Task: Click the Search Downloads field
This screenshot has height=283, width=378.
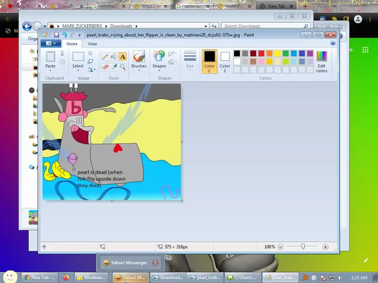Action: coord(265,26)
